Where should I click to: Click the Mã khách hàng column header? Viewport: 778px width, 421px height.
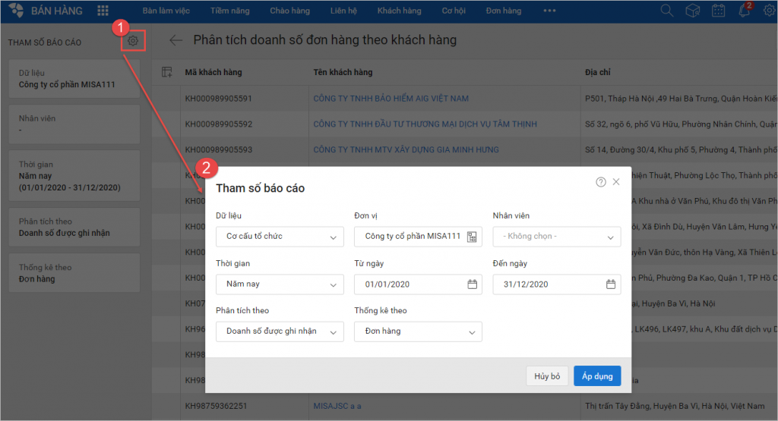[x=213, y=72]
